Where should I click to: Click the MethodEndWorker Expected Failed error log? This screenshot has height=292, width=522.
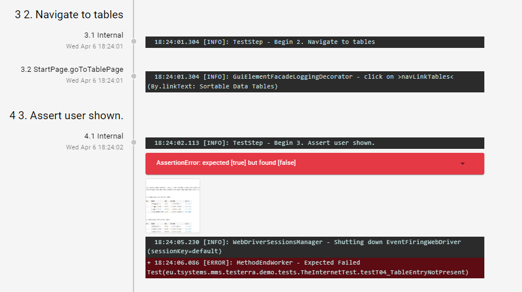(x=315, y=267)
